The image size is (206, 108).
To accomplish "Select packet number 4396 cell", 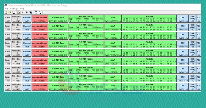I will coord(8,70).
